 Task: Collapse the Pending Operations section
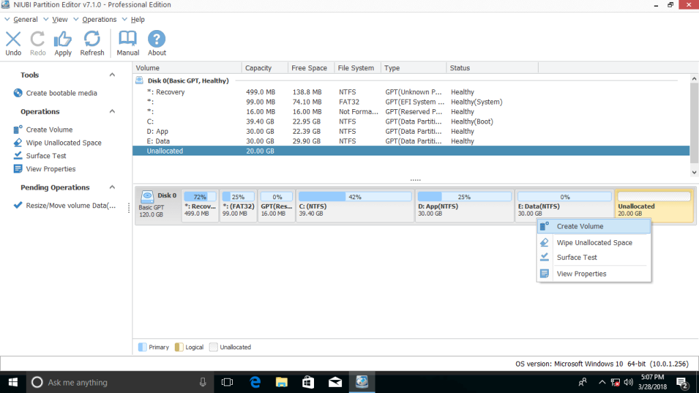112,187
